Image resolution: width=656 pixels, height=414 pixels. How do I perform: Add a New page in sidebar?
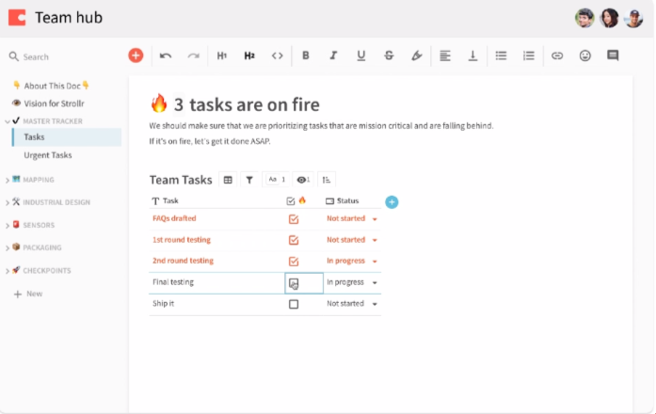[x=28, y=294]
